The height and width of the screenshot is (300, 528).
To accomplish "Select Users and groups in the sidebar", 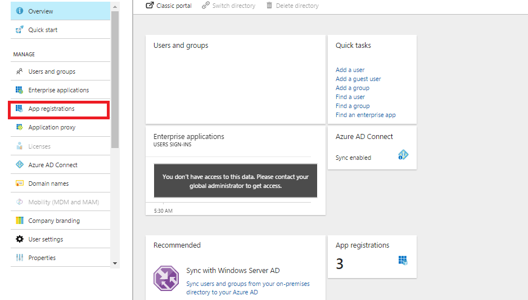I will pyautogui.click(x=60, y=71).
